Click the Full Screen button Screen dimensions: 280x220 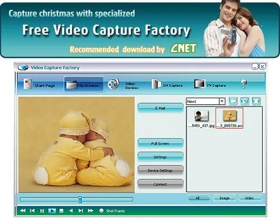pos(160,143)
